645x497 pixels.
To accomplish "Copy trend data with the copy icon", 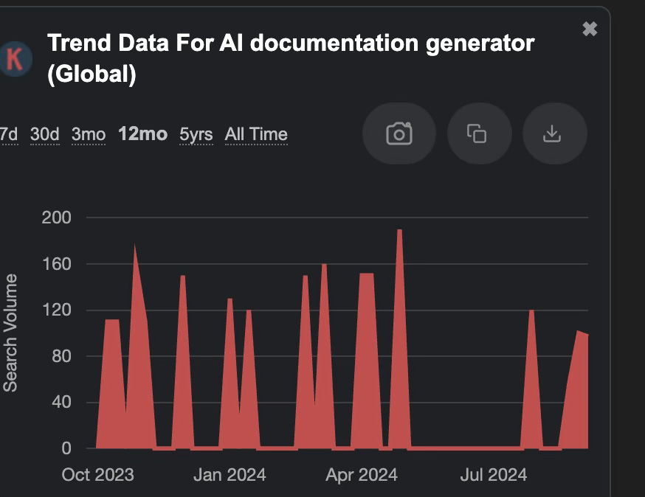I will [479, 133].
